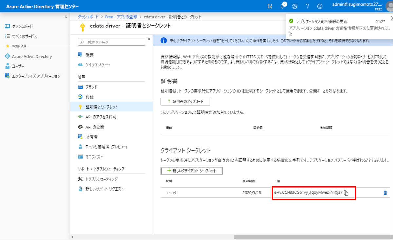
Task: Open the notifications bell
Action: [x=283, y=6]
